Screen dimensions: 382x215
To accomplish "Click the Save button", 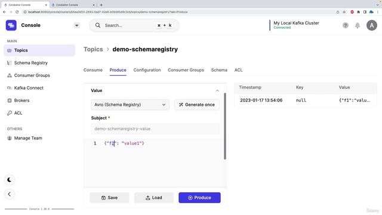I will [109, 198].
